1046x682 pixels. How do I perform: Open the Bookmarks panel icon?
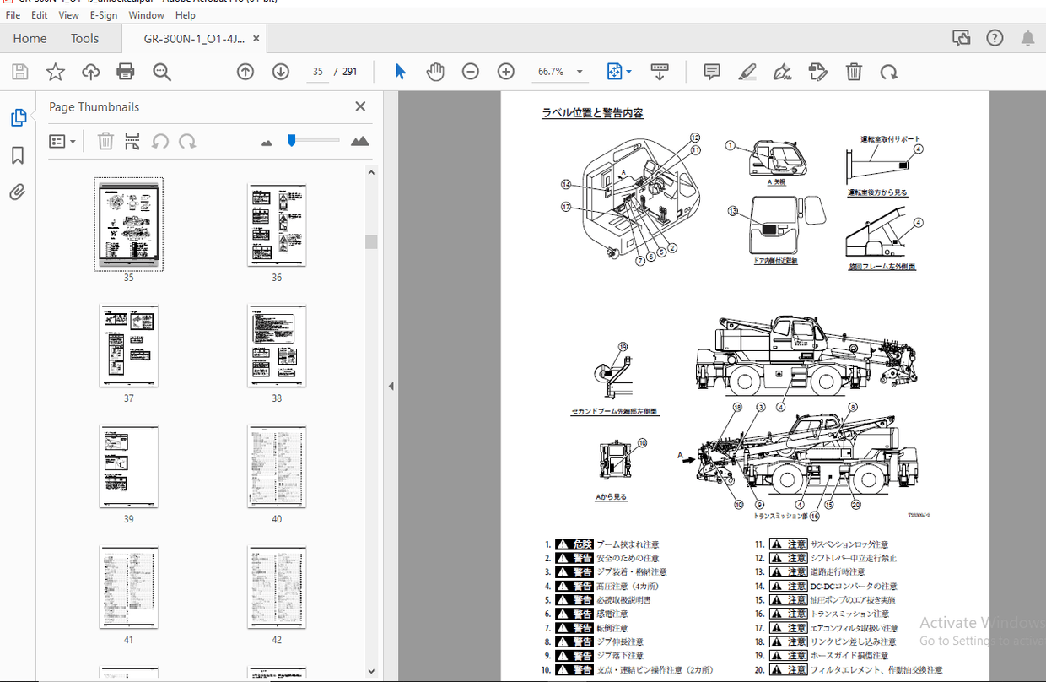pyautogui.click(x=18, y=155)
